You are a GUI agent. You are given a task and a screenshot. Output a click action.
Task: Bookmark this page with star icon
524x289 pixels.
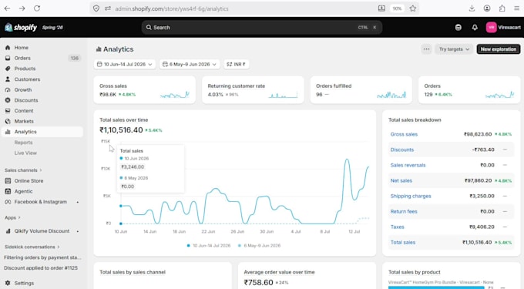pos(413,8)
